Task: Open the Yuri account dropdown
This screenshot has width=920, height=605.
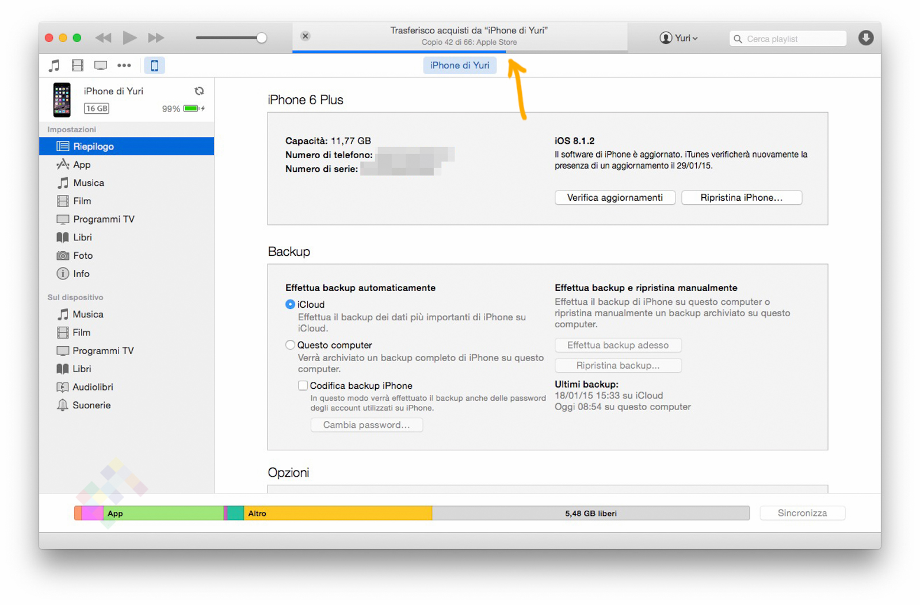Action: point(679,38)
